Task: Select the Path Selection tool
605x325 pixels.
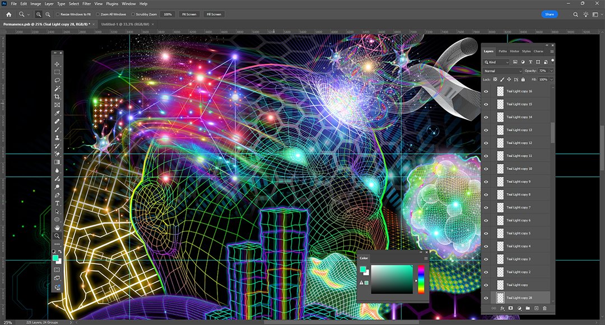Action: coord(57,211)
